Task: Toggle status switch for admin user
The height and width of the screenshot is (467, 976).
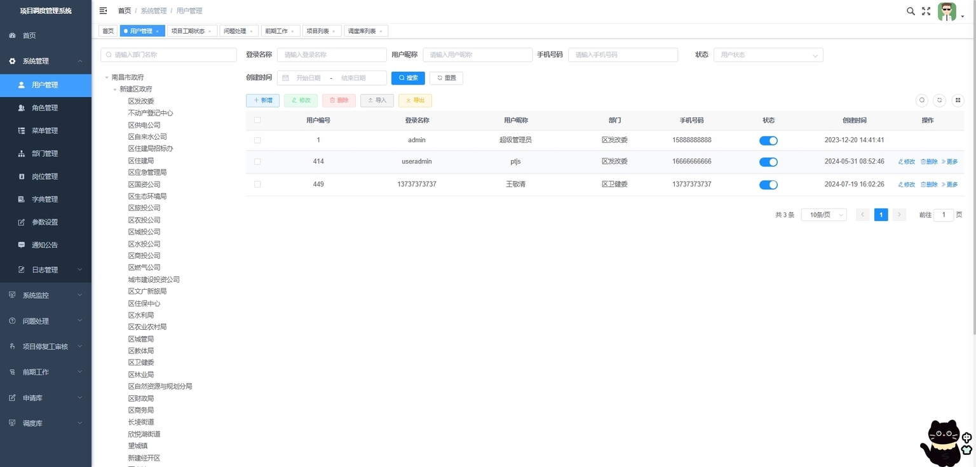Action: 768,141
